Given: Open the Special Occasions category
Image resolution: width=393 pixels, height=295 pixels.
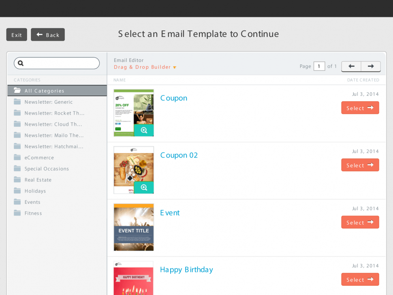Looking at the screenshot, I should coord(47,169).
